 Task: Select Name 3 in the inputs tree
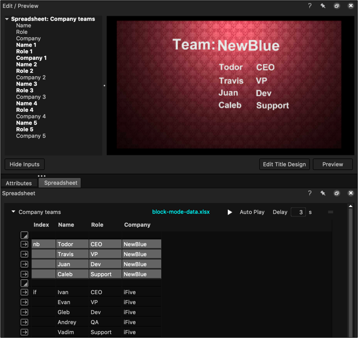click(x=27, y=84)
